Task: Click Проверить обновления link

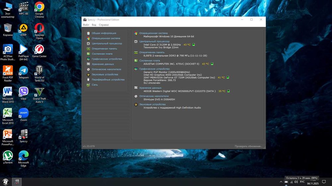Action: click(248, 146)
